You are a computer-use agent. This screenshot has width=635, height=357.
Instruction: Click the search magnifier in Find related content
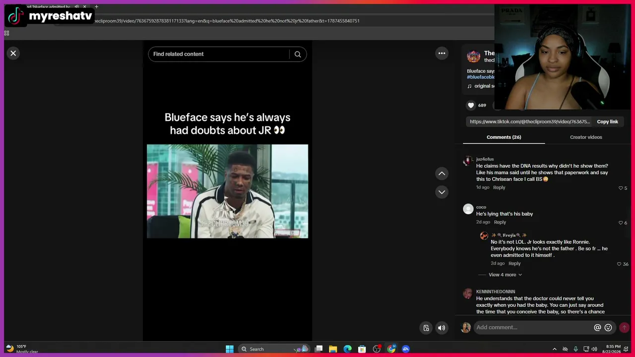(298, 54)
